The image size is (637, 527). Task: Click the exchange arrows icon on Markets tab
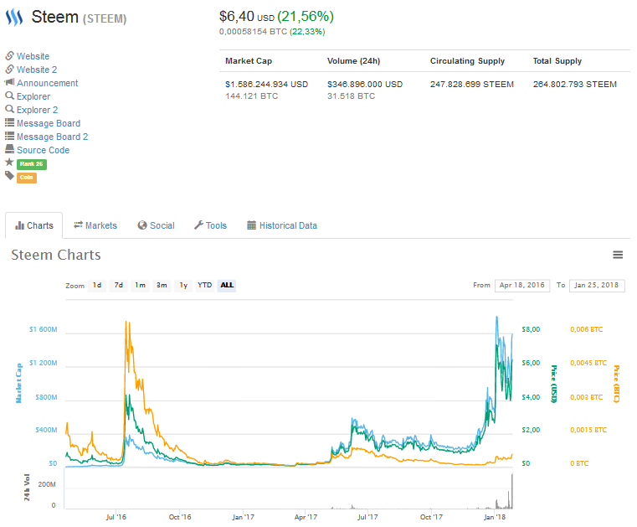78,225
